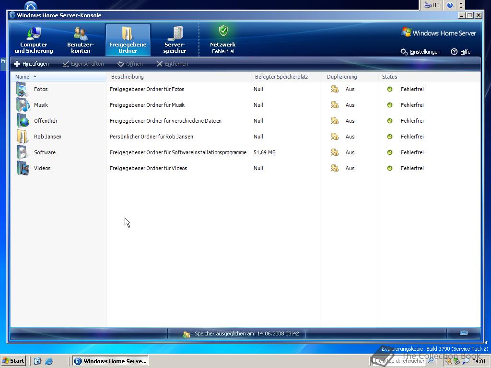The height and width of the screenshot is (368, 491).
Task: Click the Öffnen toolbar button
Action: tap(130, 64)
